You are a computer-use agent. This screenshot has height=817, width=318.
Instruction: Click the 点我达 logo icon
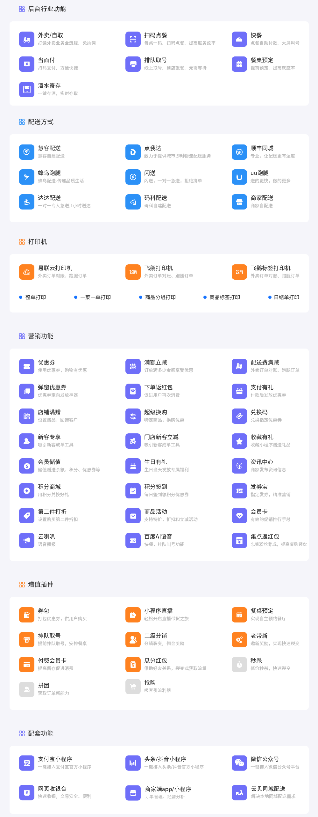tap(133, 152)
